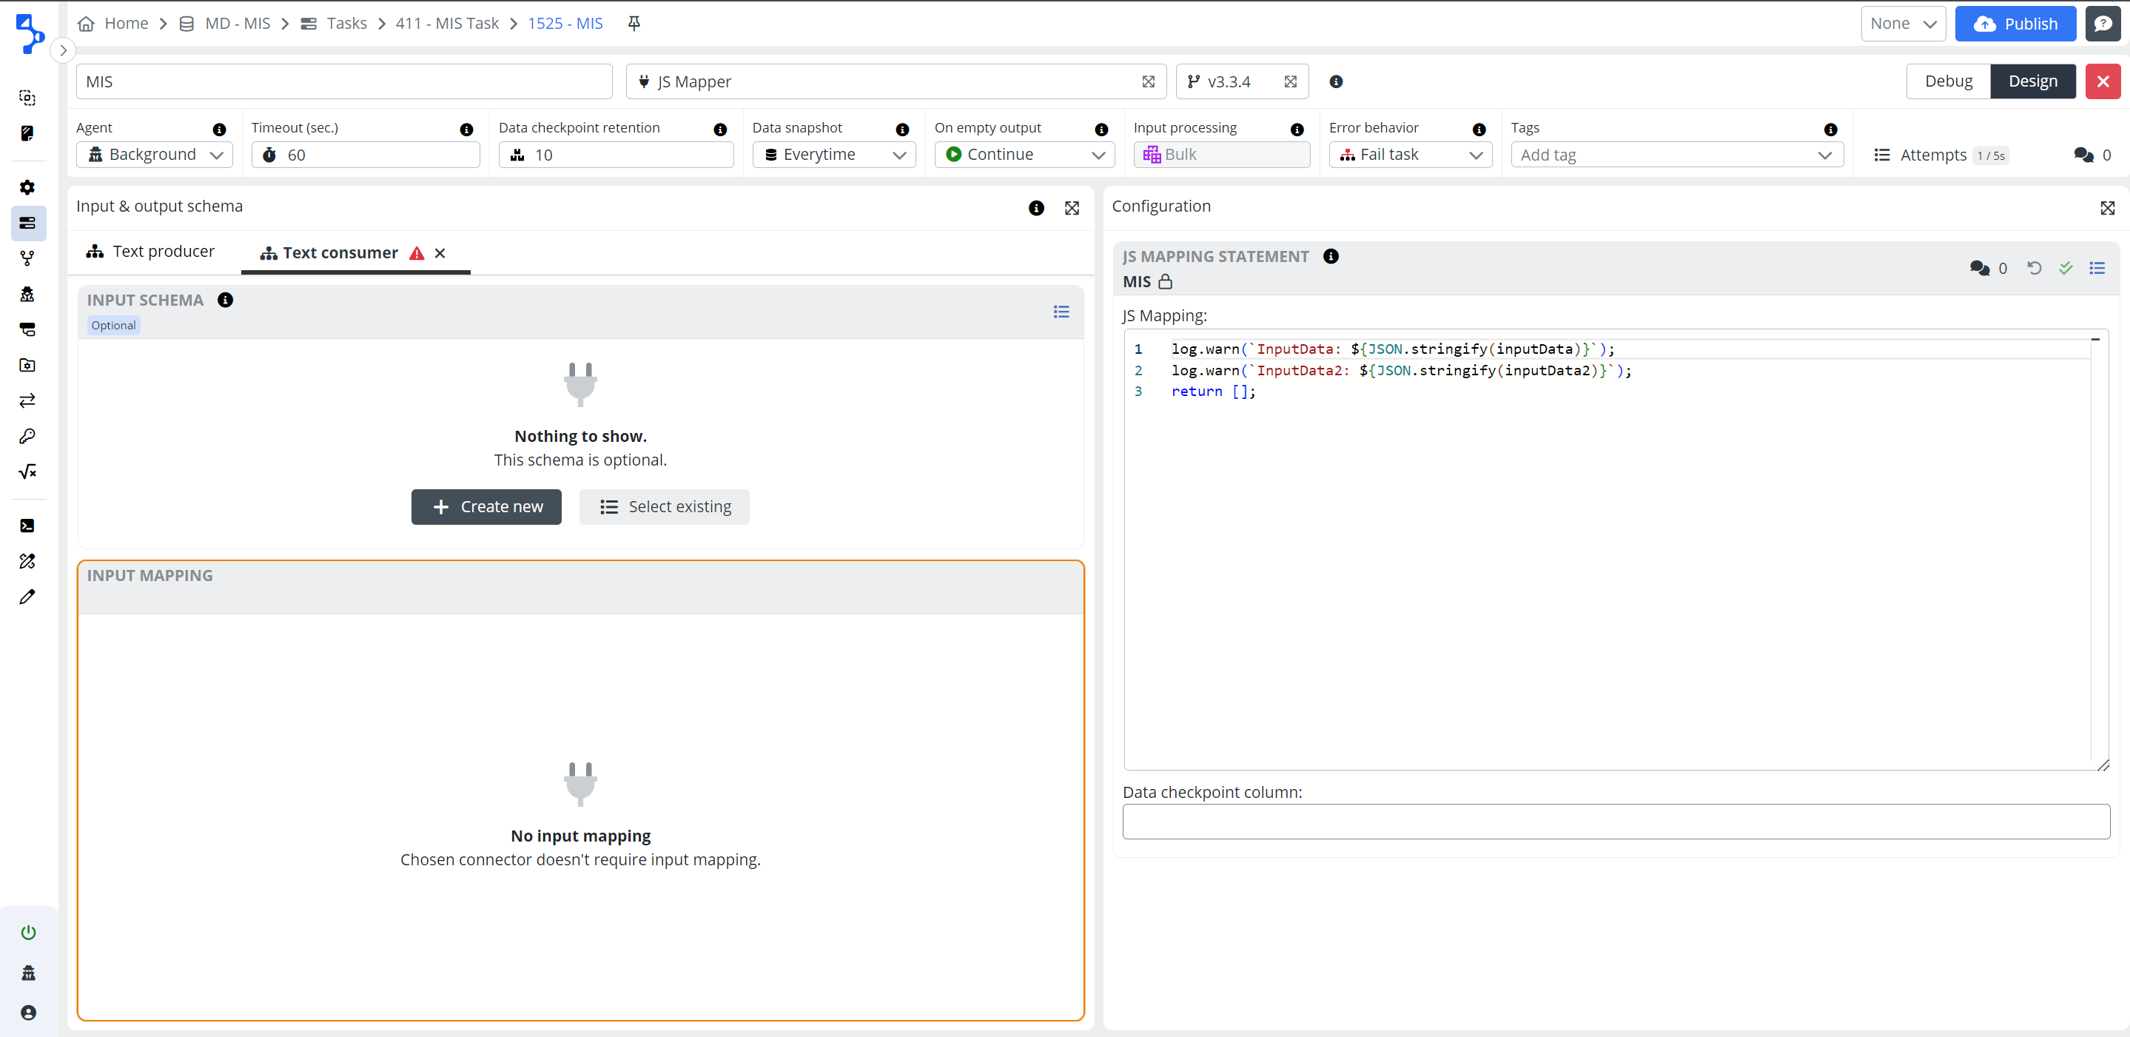Open the Data snapshot Everytime dropdown

(833, 155)
